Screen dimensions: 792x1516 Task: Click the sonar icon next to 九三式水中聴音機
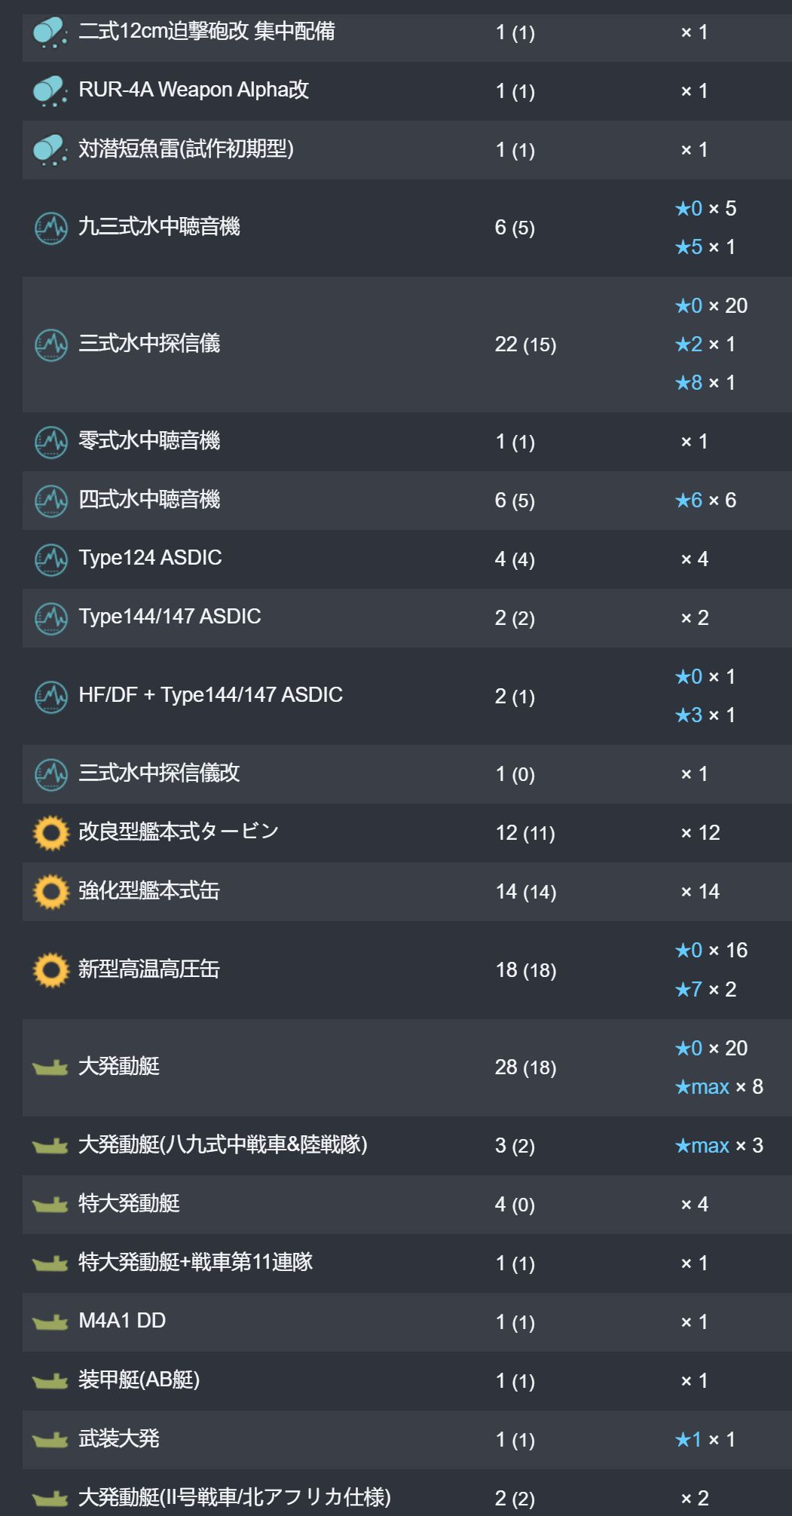click(50, 228)
